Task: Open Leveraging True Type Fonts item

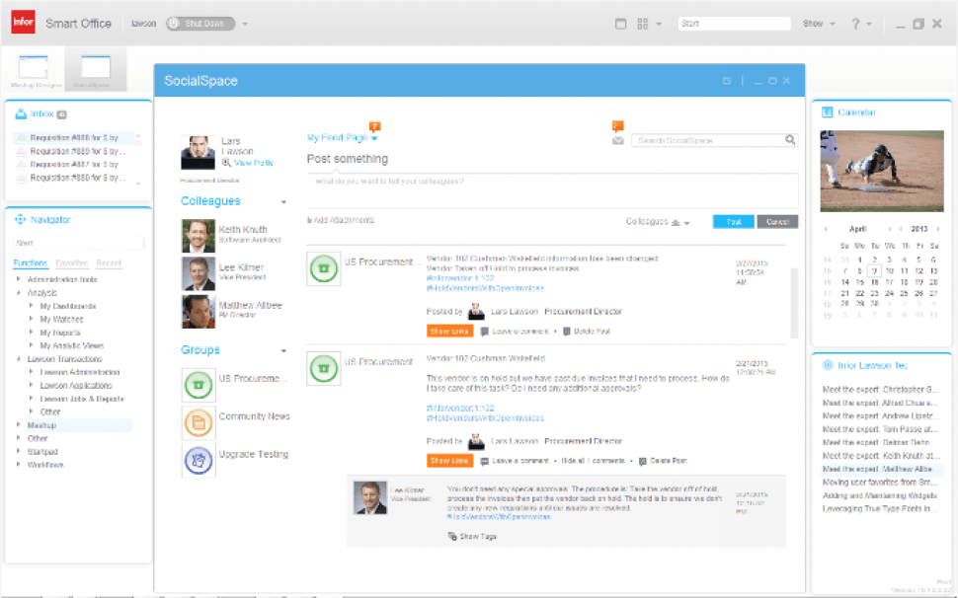Action: (x=880, y=509)
